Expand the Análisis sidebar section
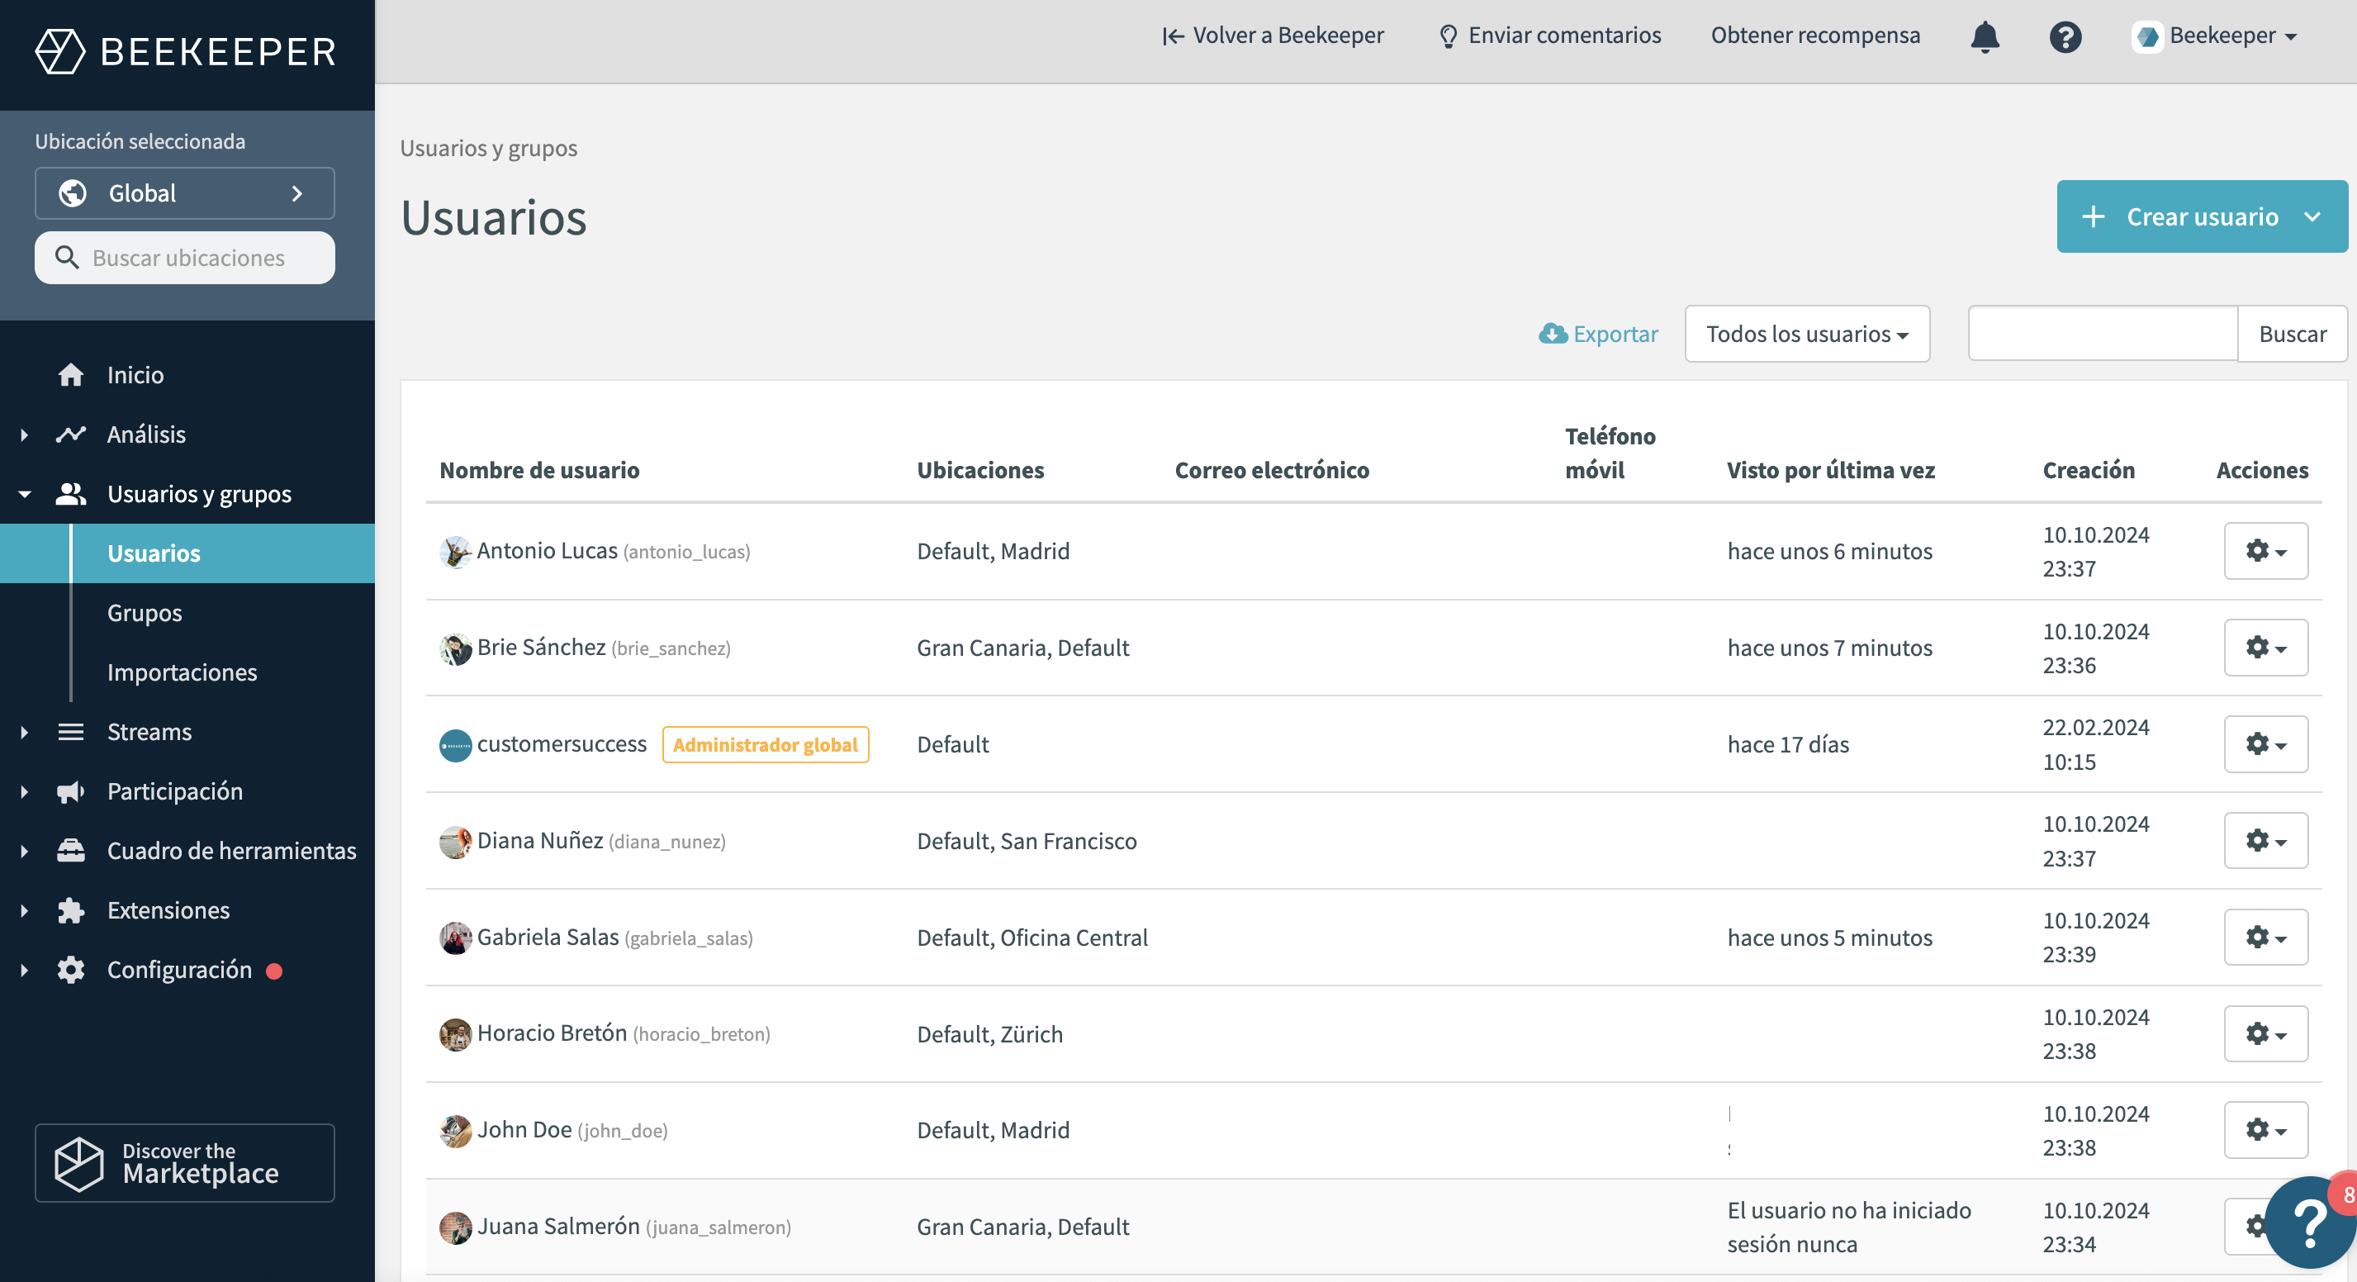The image size is (2357, 1282). coord(25,434)
